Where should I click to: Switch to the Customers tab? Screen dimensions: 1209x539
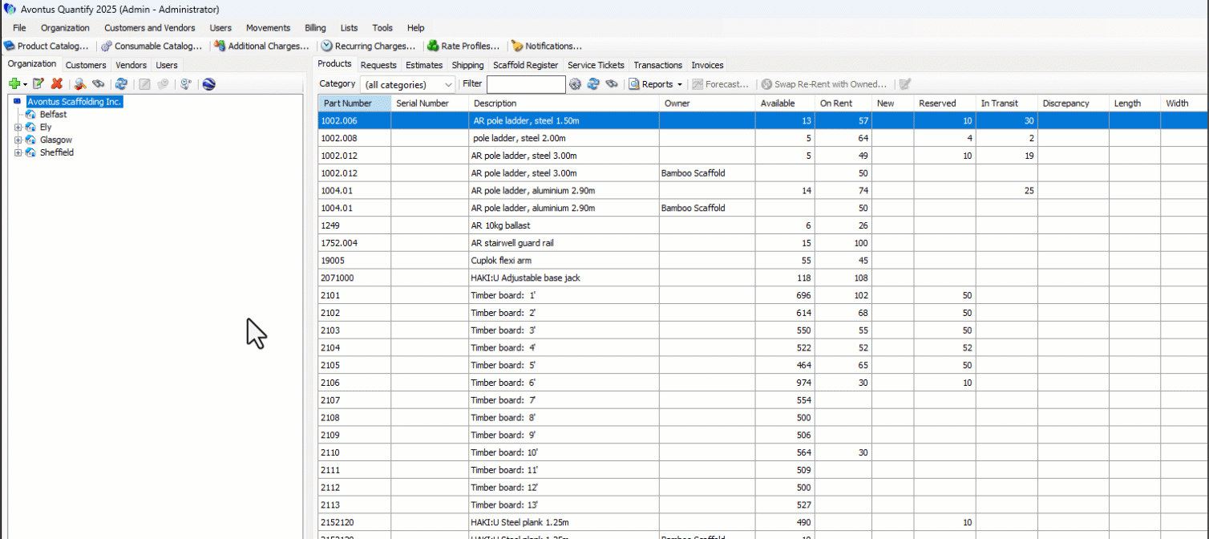tap(86, 65)
